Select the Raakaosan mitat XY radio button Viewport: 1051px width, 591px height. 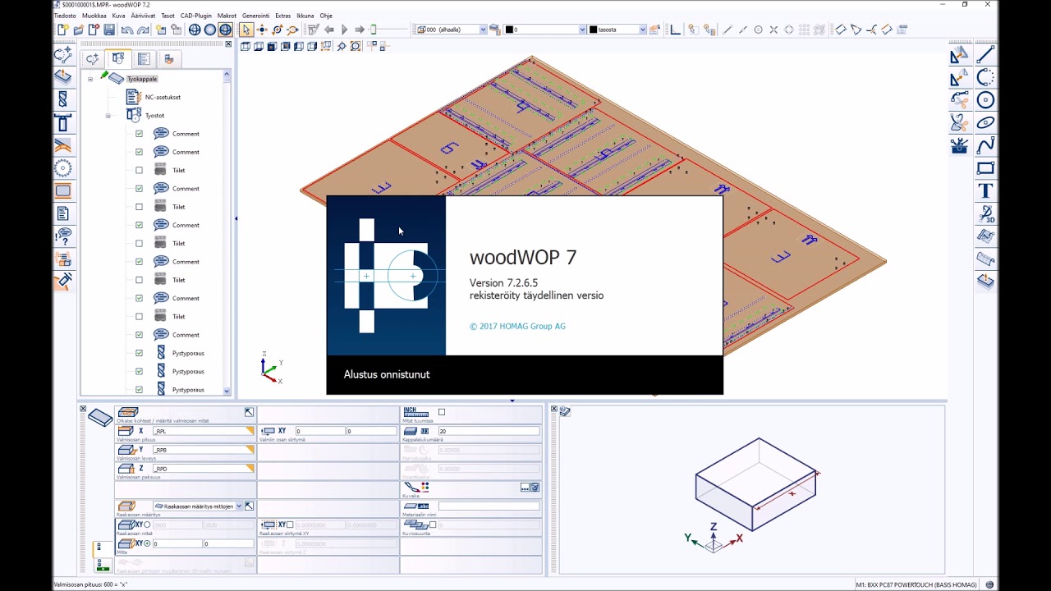pos(147,525)
